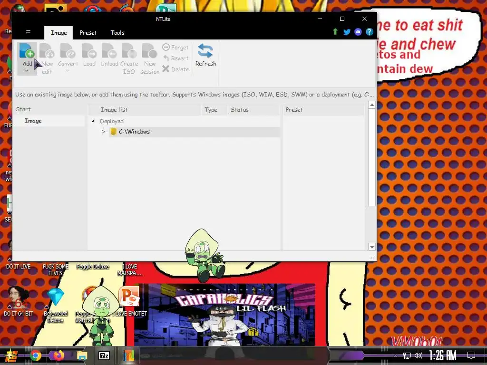This screenshot has height=365, width=487.
Task: Open the Convert dropdown arrow
Action: [68, 71]
